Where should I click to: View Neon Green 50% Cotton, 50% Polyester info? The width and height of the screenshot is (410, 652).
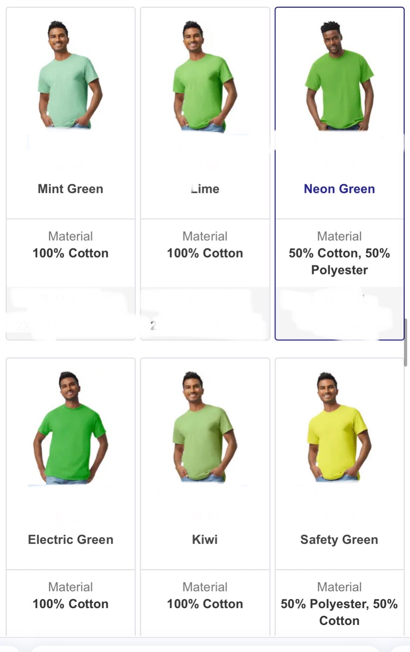click(339, 253)
